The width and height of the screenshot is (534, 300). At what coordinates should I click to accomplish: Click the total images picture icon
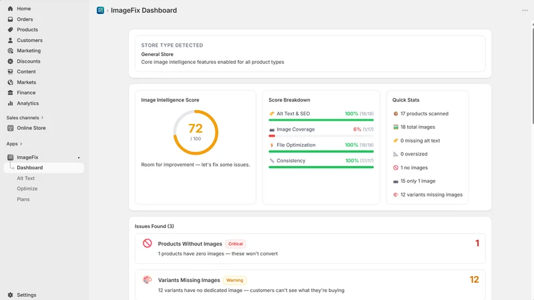[x=395, y=127]
